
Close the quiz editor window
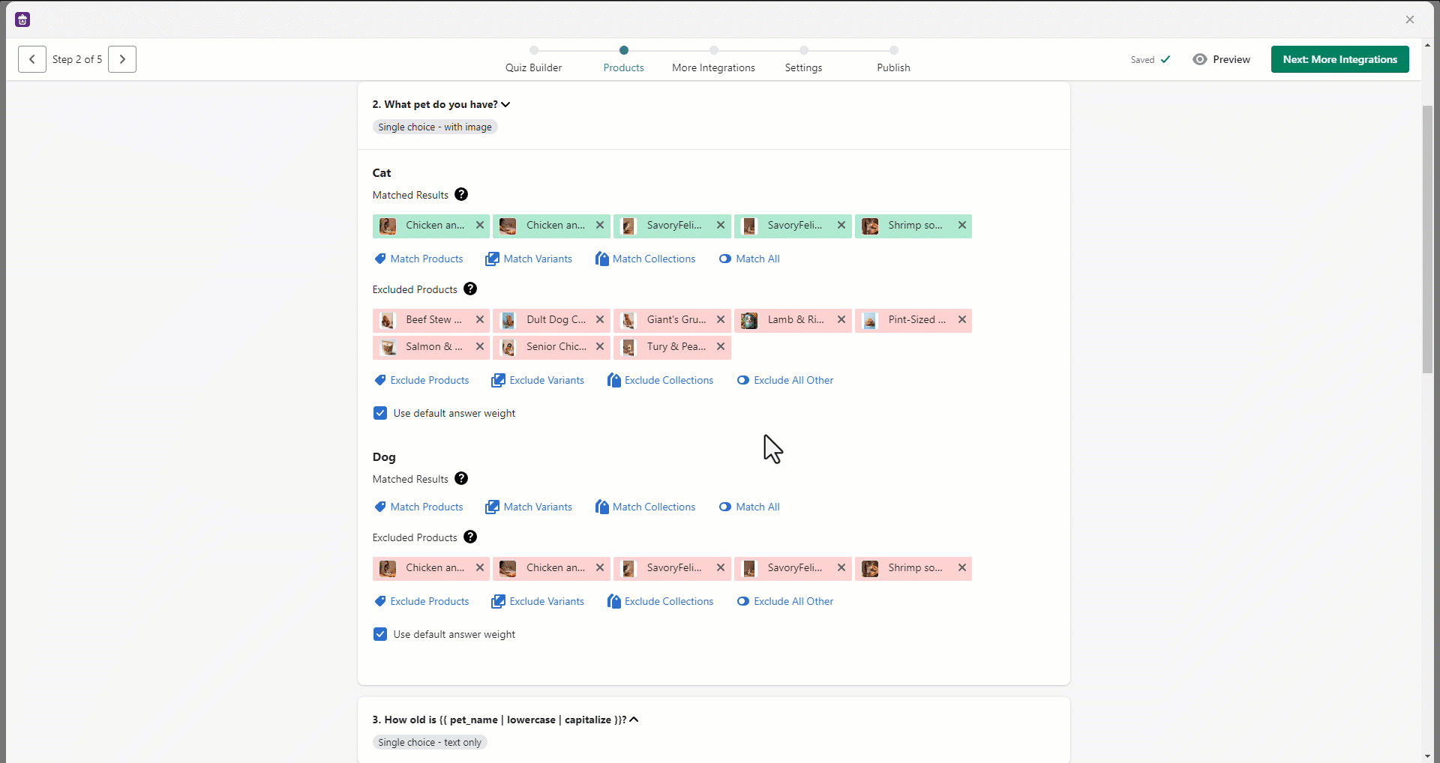[x=1410, y=19]
